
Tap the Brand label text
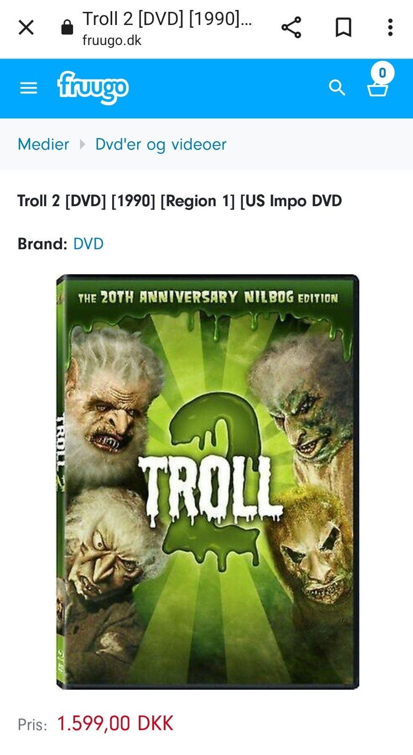[42, 244]
